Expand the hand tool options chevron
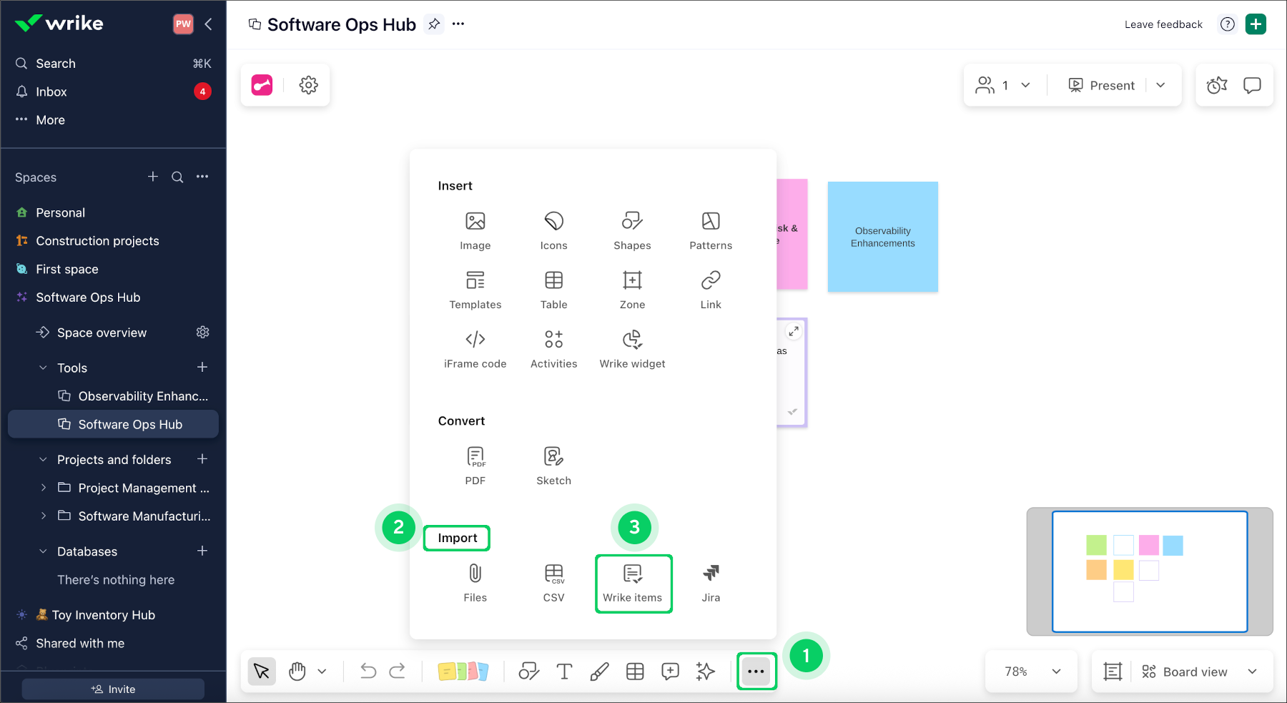This screenshot has width=1287, height=703. coord(322,672)
